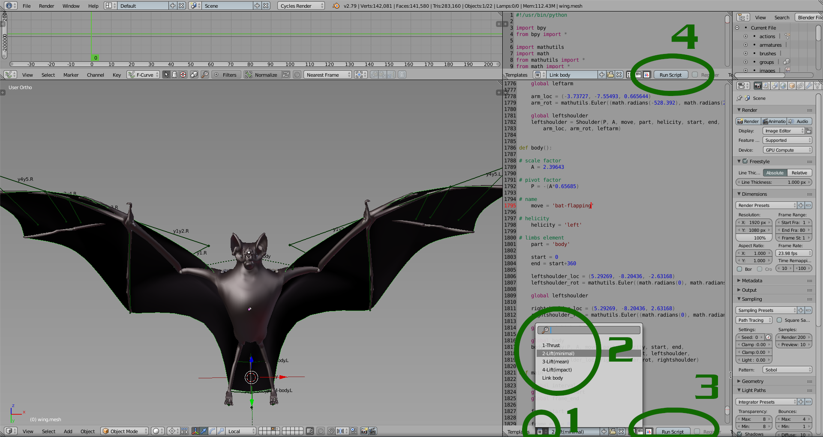Open the Device GPU Compute dropdown
The height and width of the screenshot is (437, 823).
click(x=787, y=150)
